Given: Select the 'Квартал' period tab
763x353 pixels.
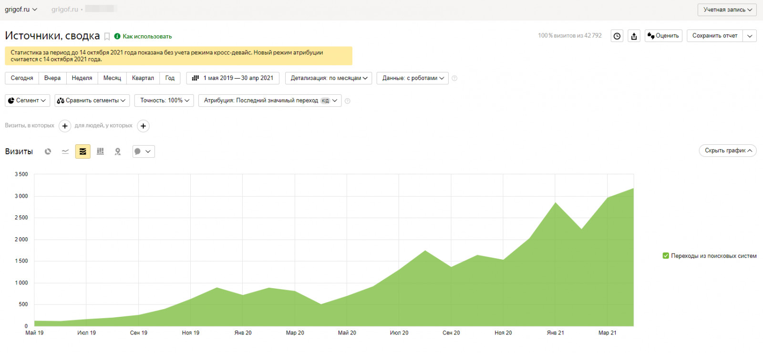Looking at the screenshot, I should [x=143, y=78].
